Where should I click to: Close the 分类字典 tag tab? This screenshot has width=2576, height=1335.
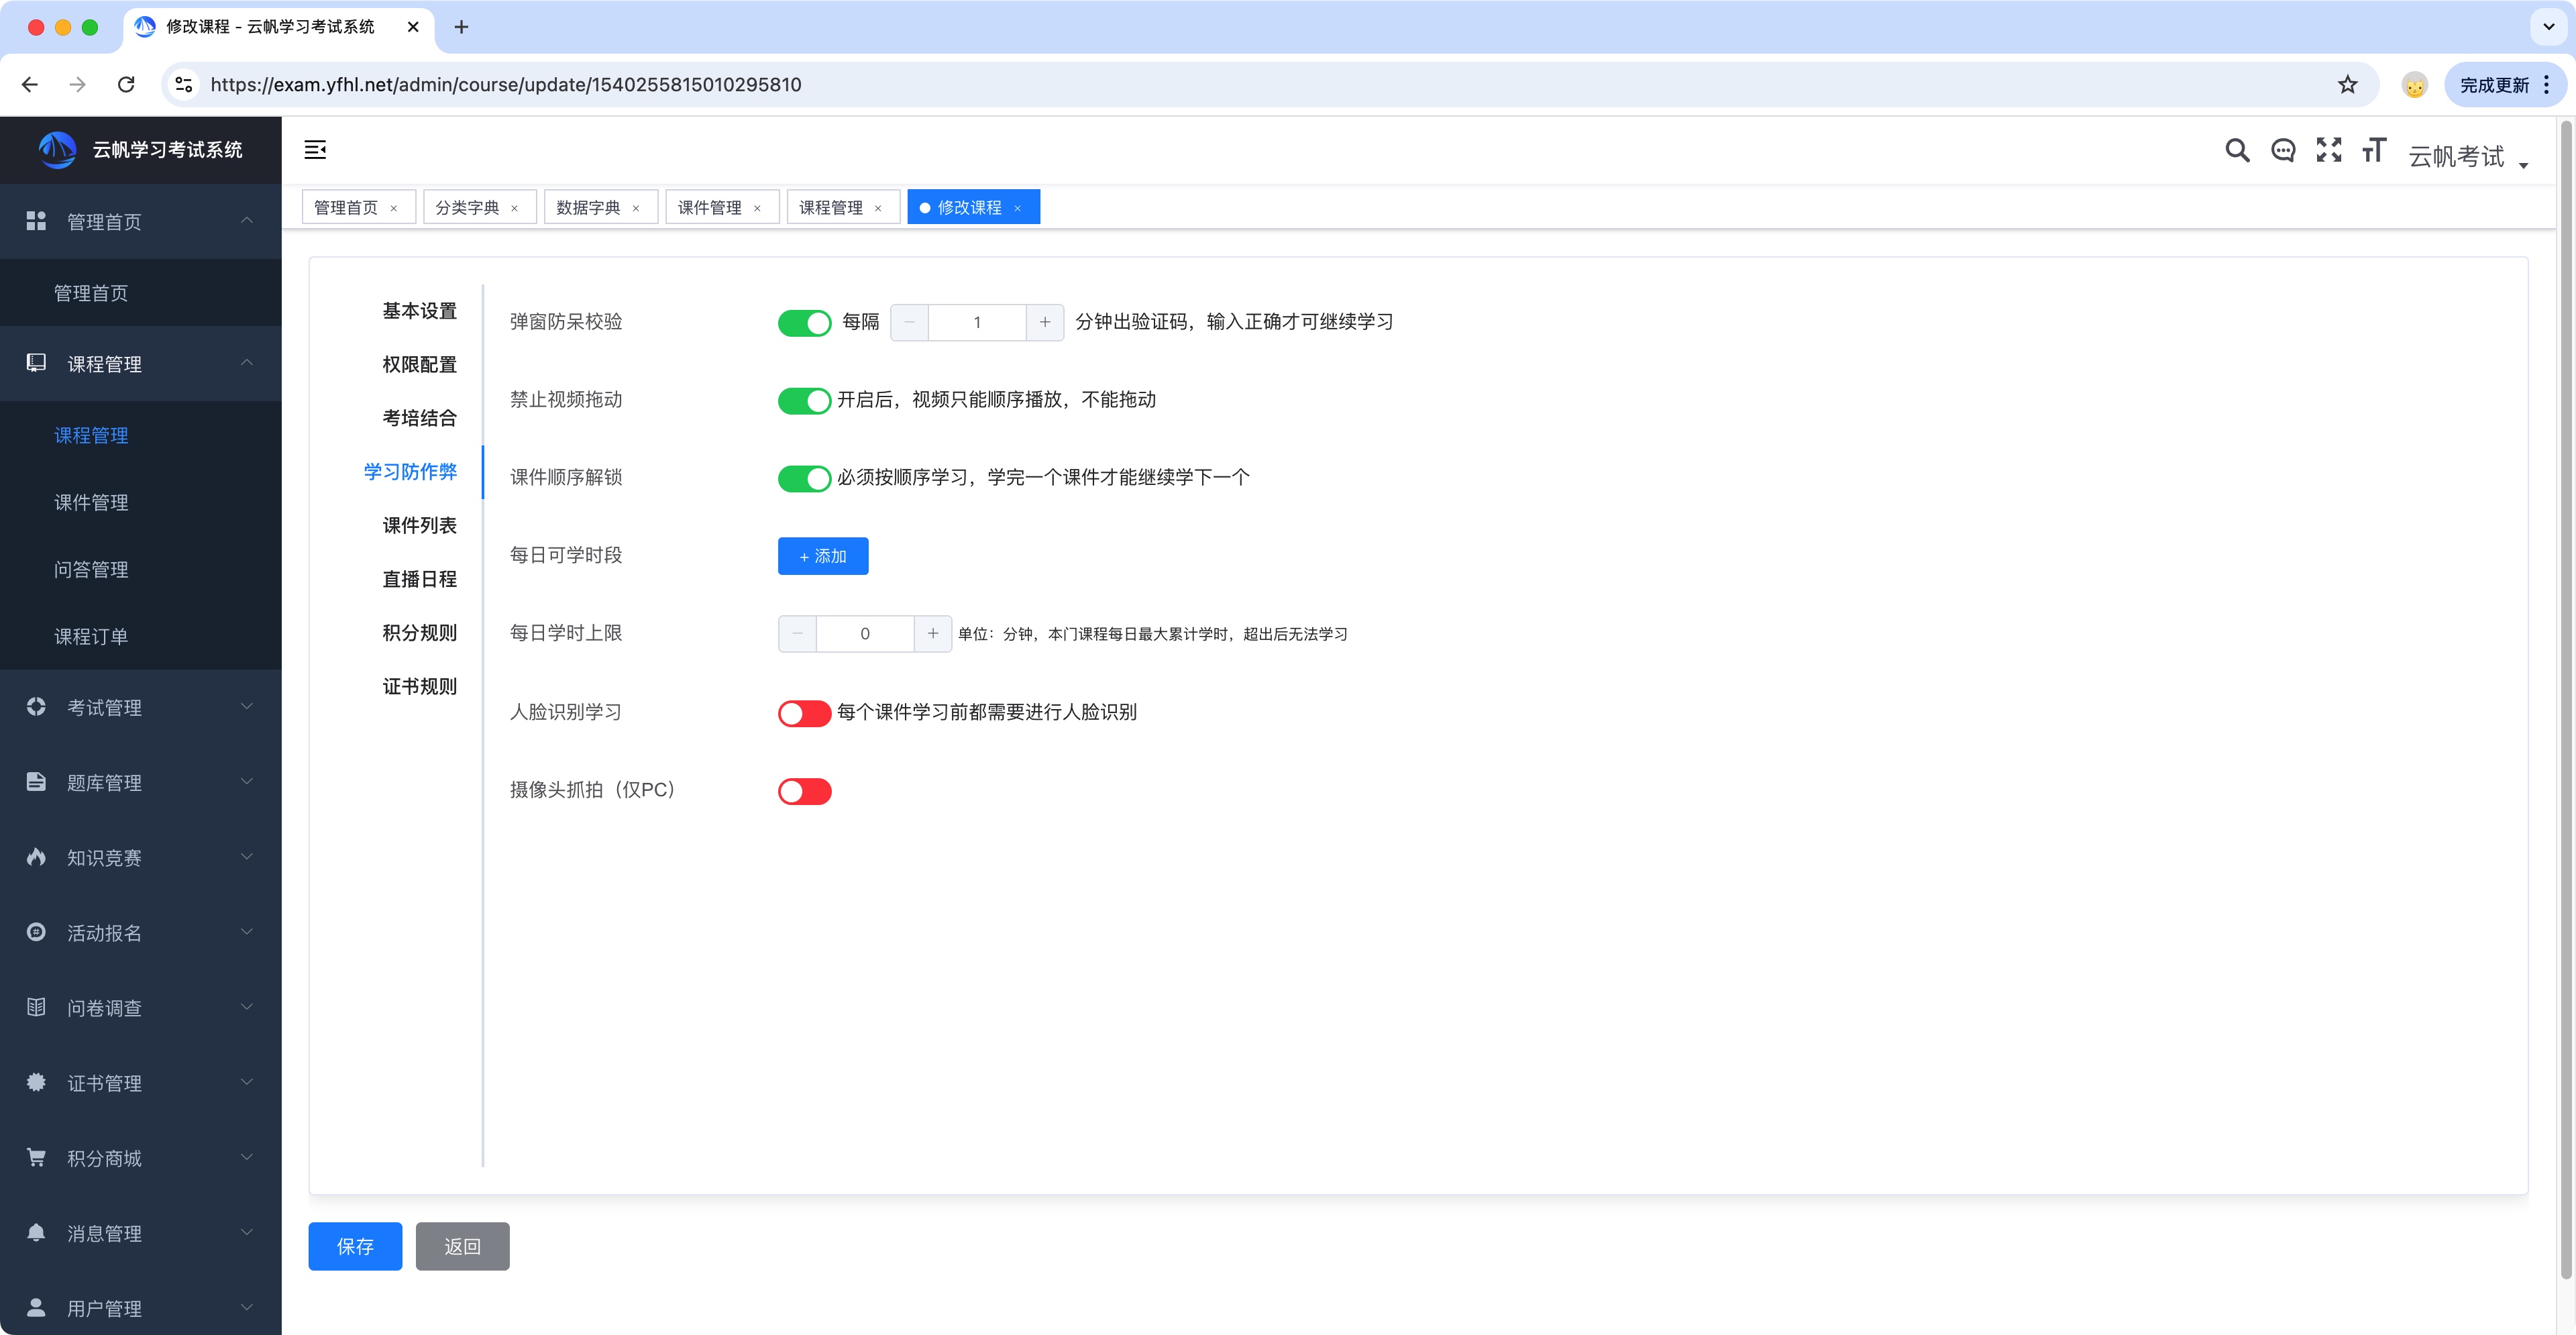tap(515, 208)
